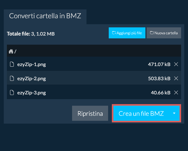Select the Converti cartella in BMZ tab
188x151 pixels.
45,16
